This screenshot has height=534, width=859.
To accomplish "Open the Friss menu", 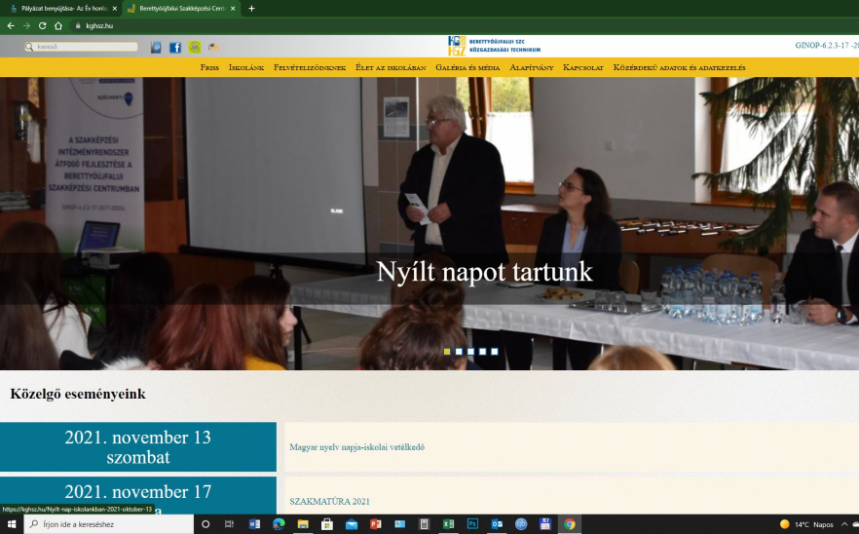I will pyautogui.click(x=209, y=67).
